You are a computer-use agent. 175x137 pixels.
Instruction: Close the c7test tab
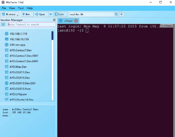coord(76,21)
